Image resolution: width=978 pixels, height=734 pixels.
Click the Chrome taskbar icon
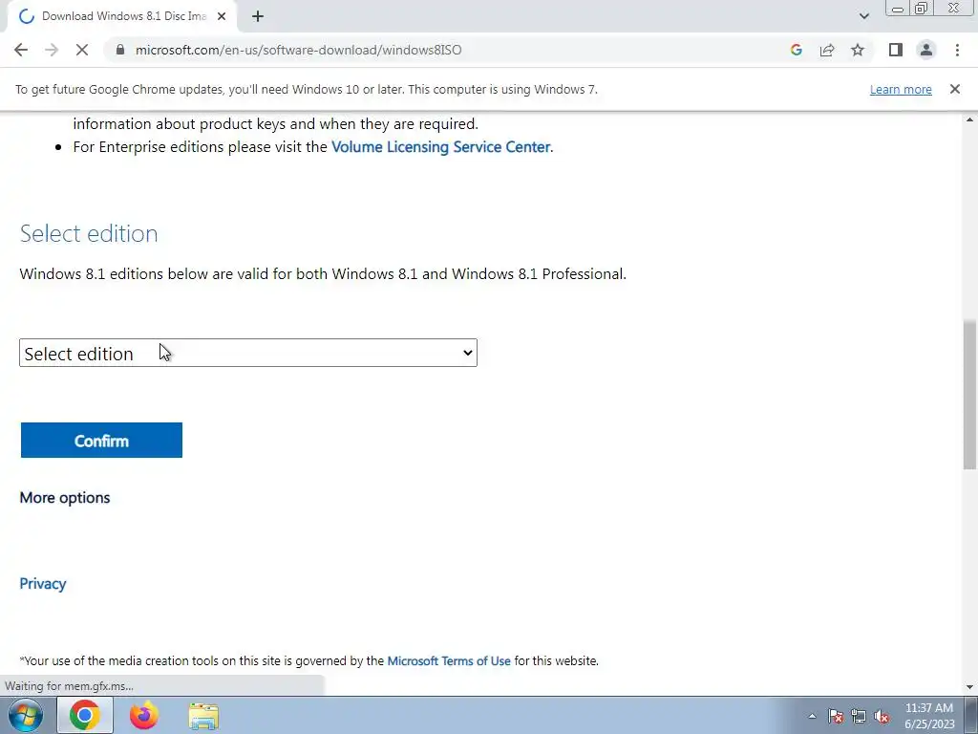coord(85,715)
